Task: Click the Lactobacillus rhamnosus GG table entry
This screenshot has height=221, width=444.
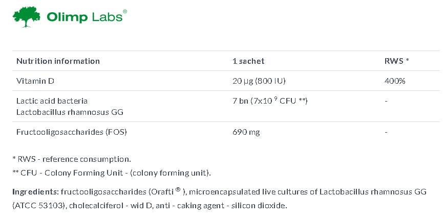Action: [x=70, y=112]
